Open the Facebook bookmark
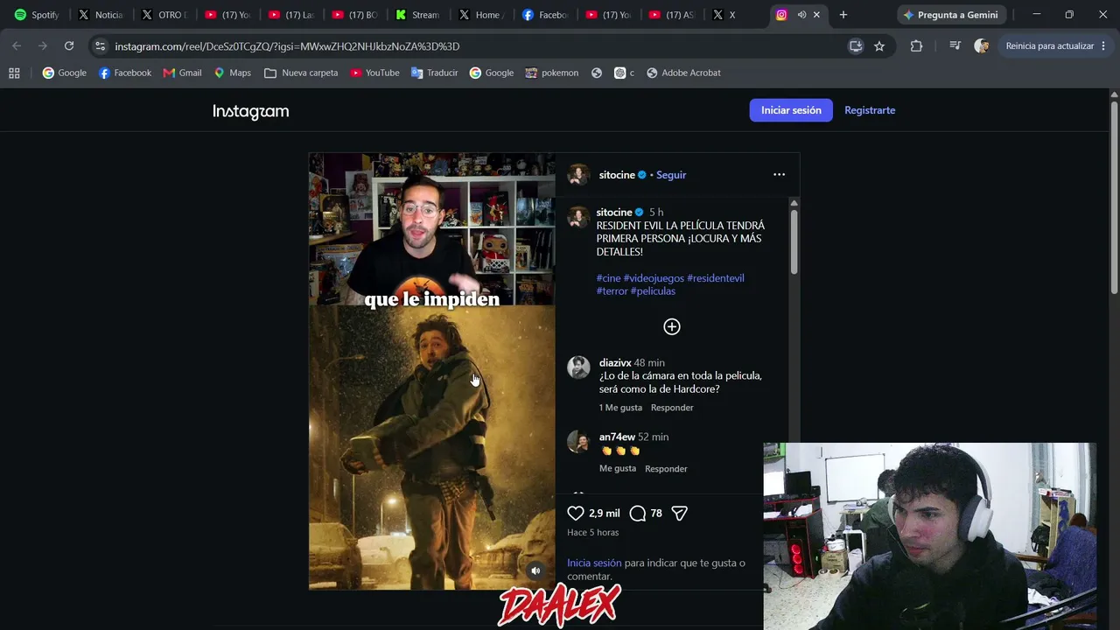This screenshot has height=630, width=1120. [x=125, y=73]
